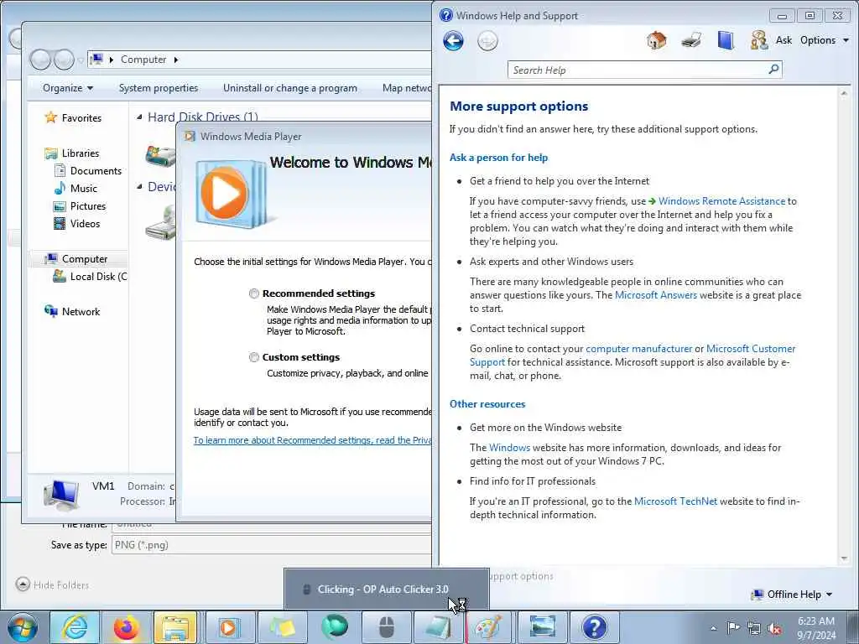The image size is (859, 644).
Task: Open Firefox from taskbar
Action: (x=127, y=627)
